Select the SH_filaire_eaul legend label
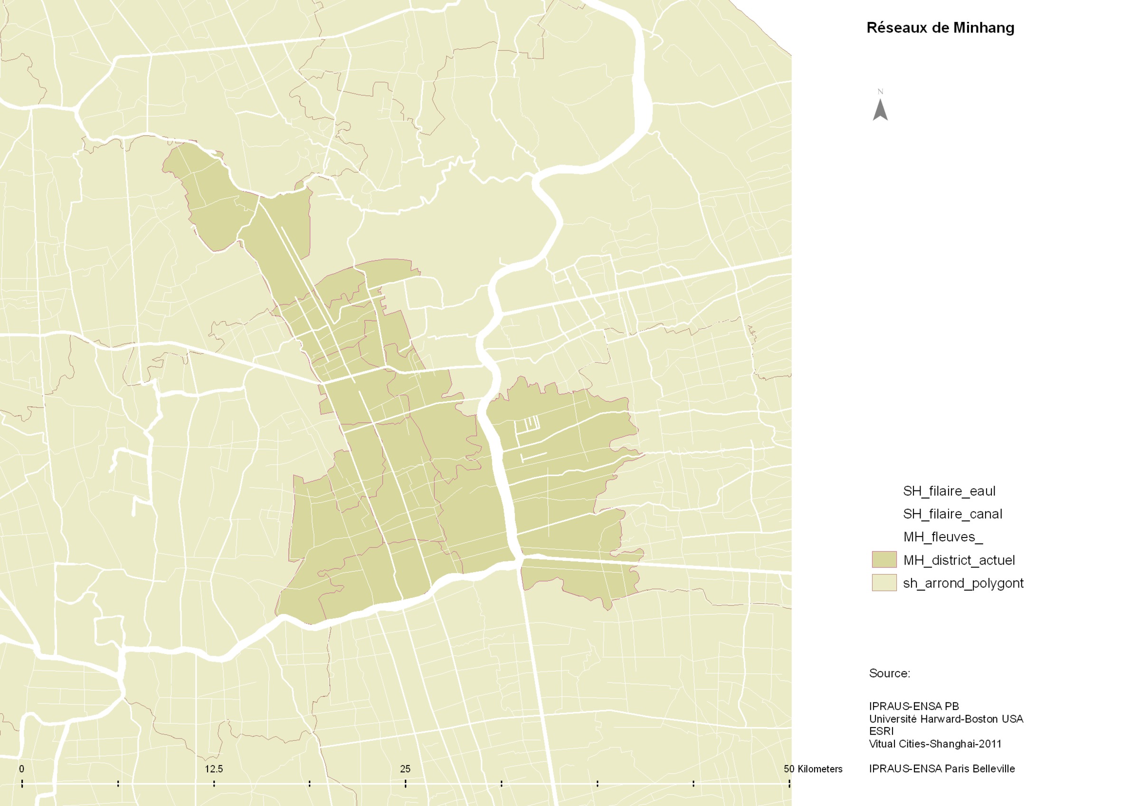1140x806 pixels. (949, 491)
